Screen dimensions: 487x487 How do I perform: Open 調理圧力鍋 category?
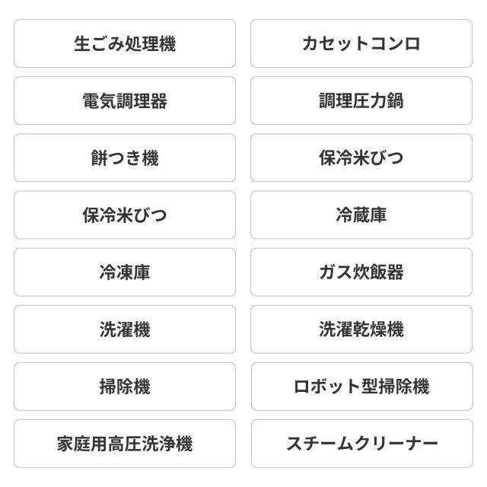pyautogui.click(x=361, y=100)
